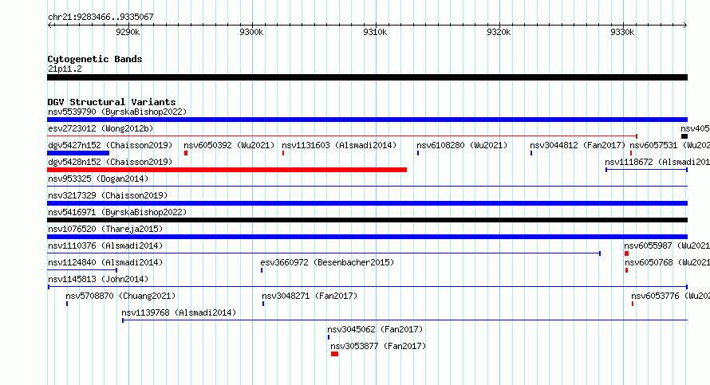Select nsv3048271 (Fan2017) label
This screenshot has height=385, width=710.
tap(310, 296)
